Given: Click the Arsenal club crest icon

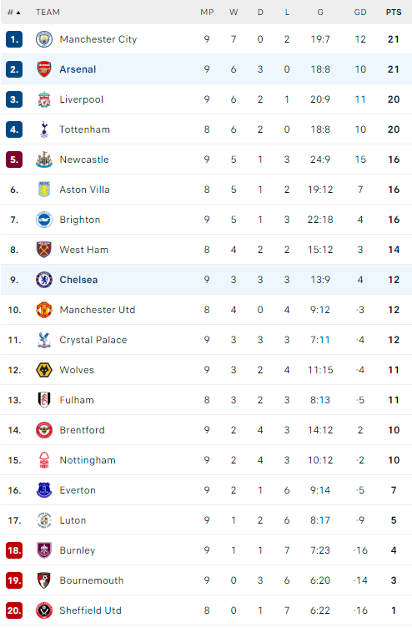Looking at the screenshot, I should (44, 69).
